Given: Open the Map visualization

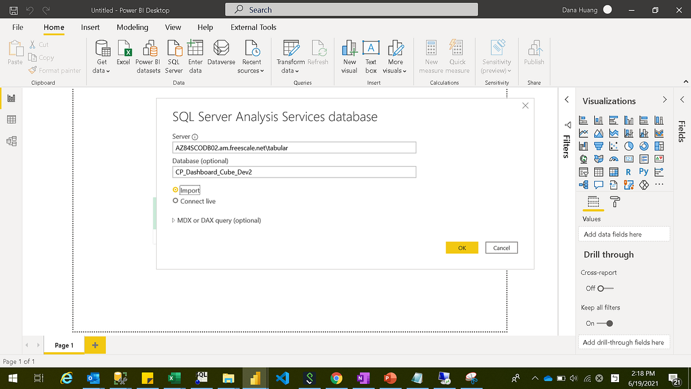Looking at the screenshot, I should pyautogui.click(x=584, y=158).
